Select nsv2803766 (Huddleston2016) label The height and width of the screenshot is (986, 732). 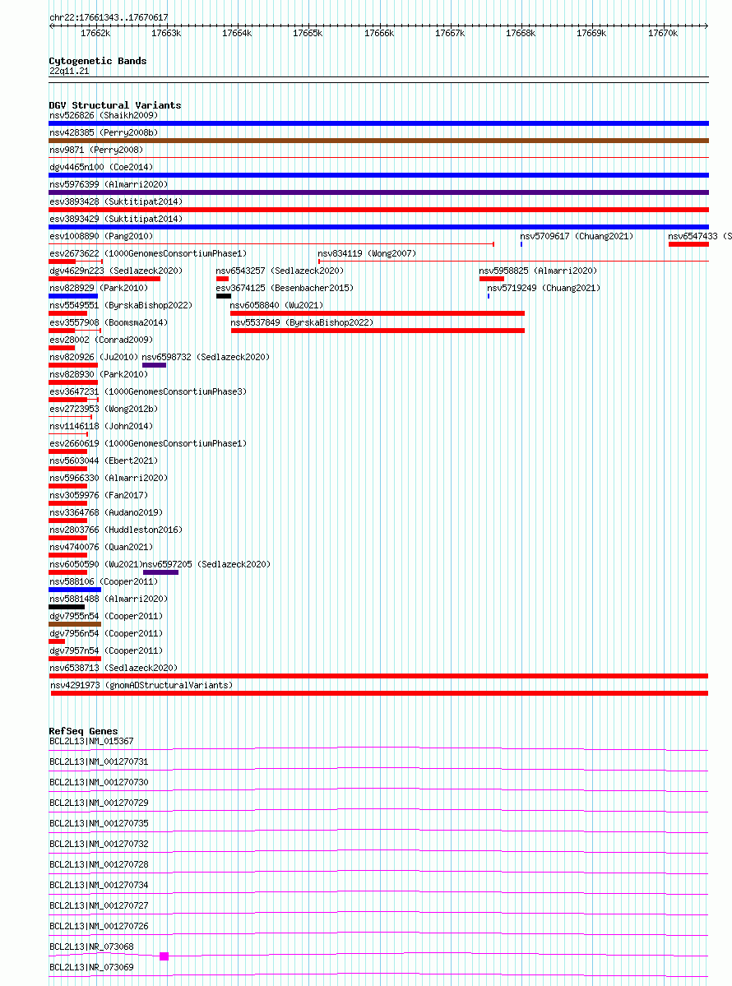click(116, 530)
